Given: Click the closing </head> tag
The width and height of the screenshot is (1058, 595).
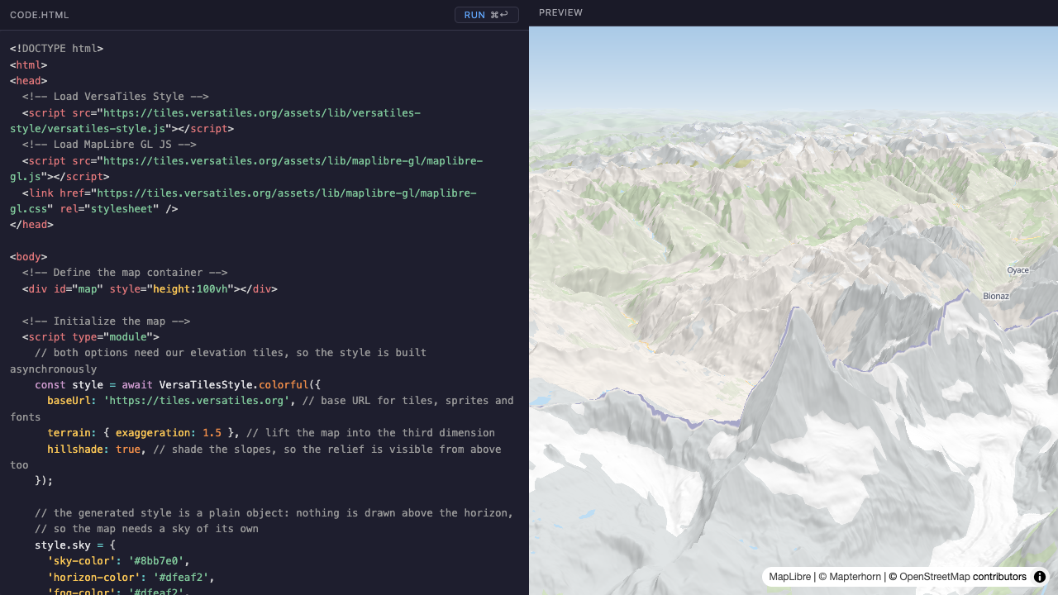Looking at the screenshot, I should (x=31, y=225).
